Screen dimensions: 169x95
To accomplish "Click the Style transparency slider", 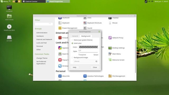I will coord(88,52).
